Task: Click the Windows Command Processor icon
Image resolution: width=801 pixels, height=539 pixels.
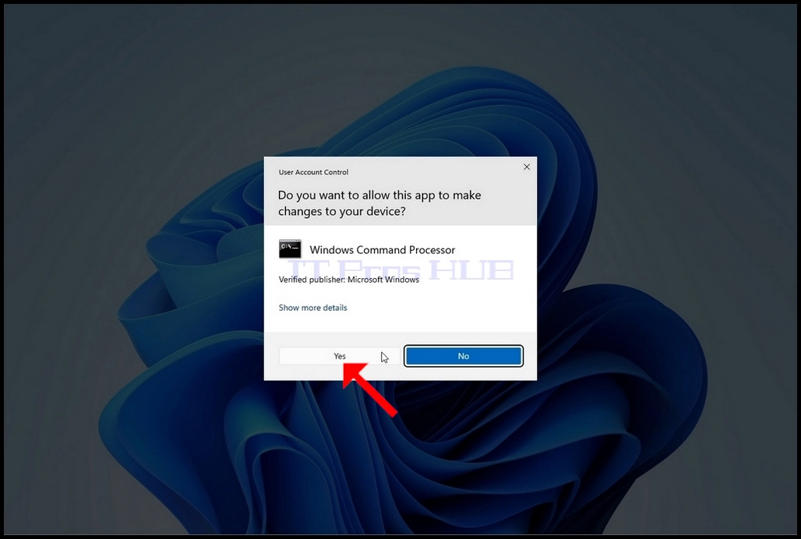Action: pyautogui.click(x=290, y=249)
